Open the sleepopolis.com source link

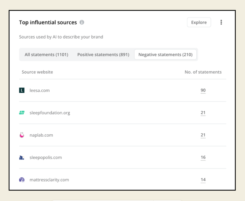(46, 158)
